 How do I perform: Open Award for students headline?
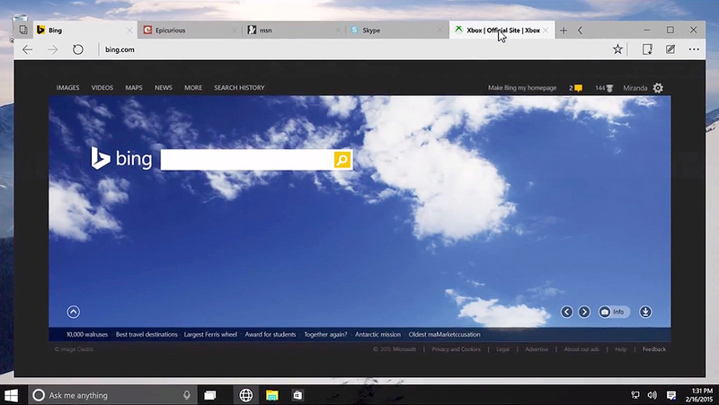click(271, 334)
